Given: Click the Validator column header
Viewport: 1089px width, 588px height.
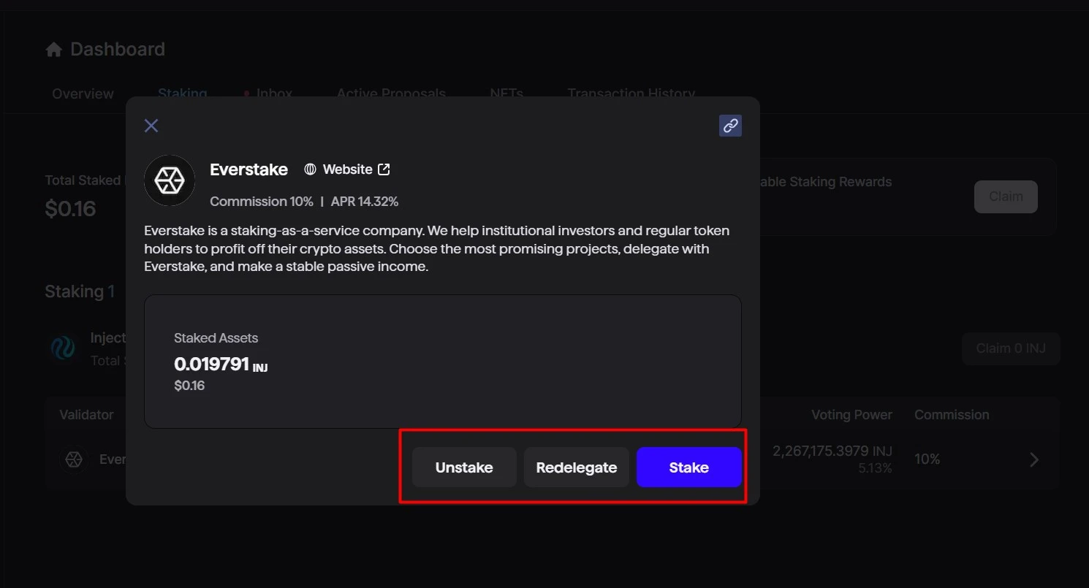Looking at the screenshot, I should click(x=86, y=415).
